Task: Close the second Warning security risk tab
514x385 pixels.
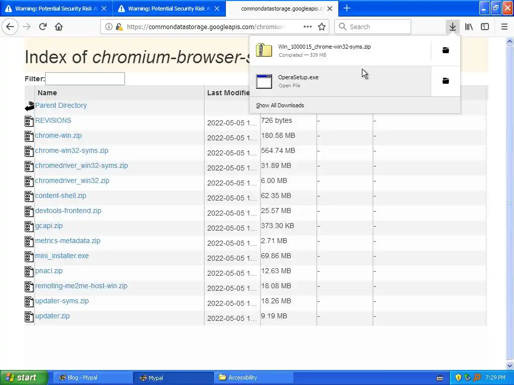Action: (x=217, y=9)
